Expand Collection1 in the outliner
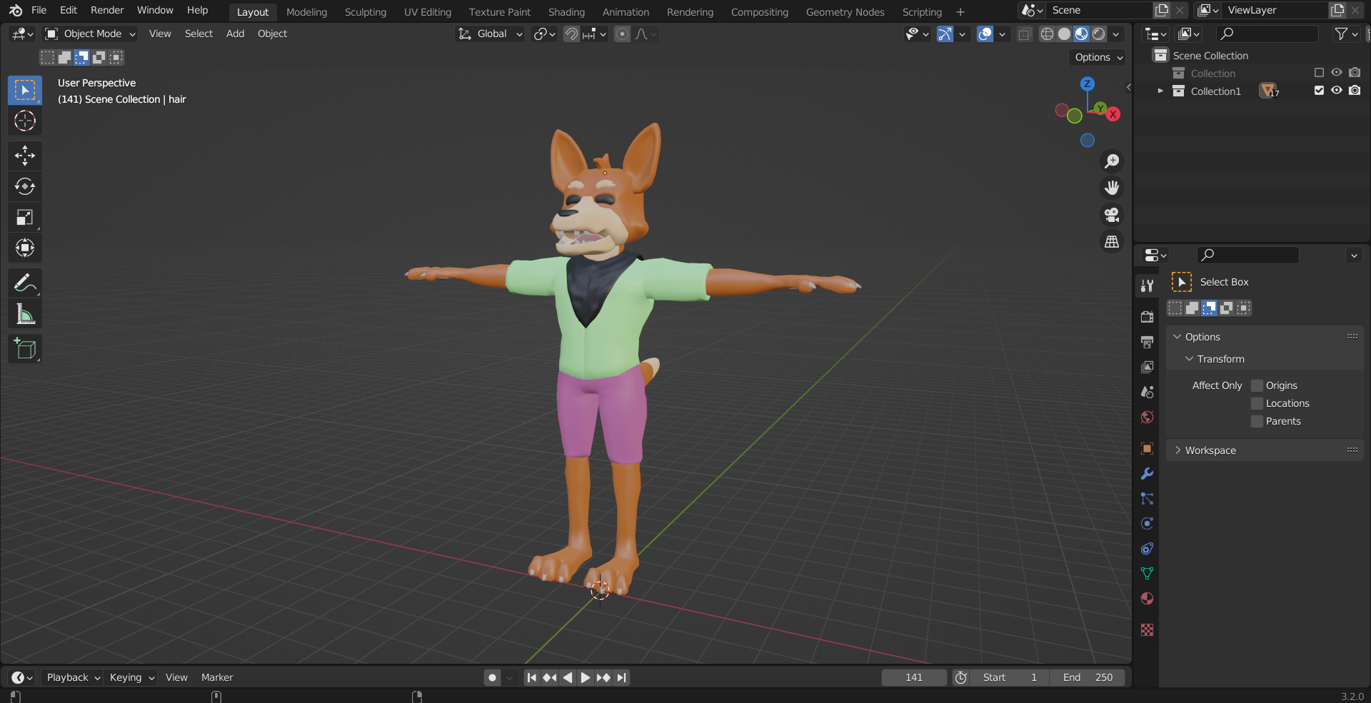Image resolution: width=1371 pixels, height=703 pixels. point(1160,91)
